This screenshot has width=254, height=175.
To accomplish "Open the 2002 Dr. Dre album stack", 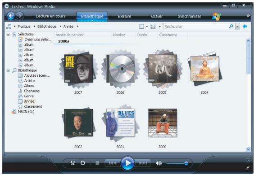I will point(78,122).
